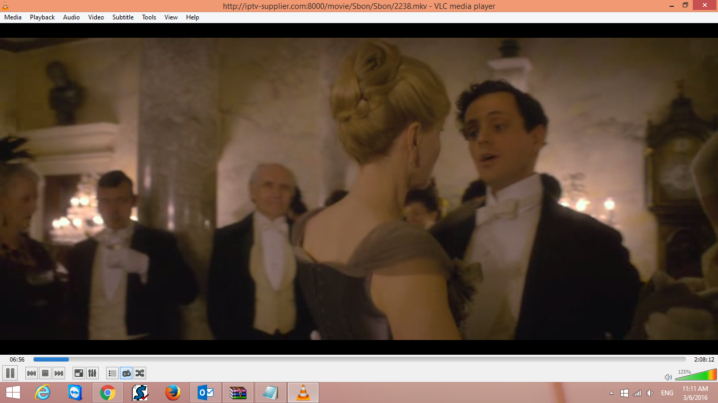Expand hidden system tray icons

click(611, 393)
